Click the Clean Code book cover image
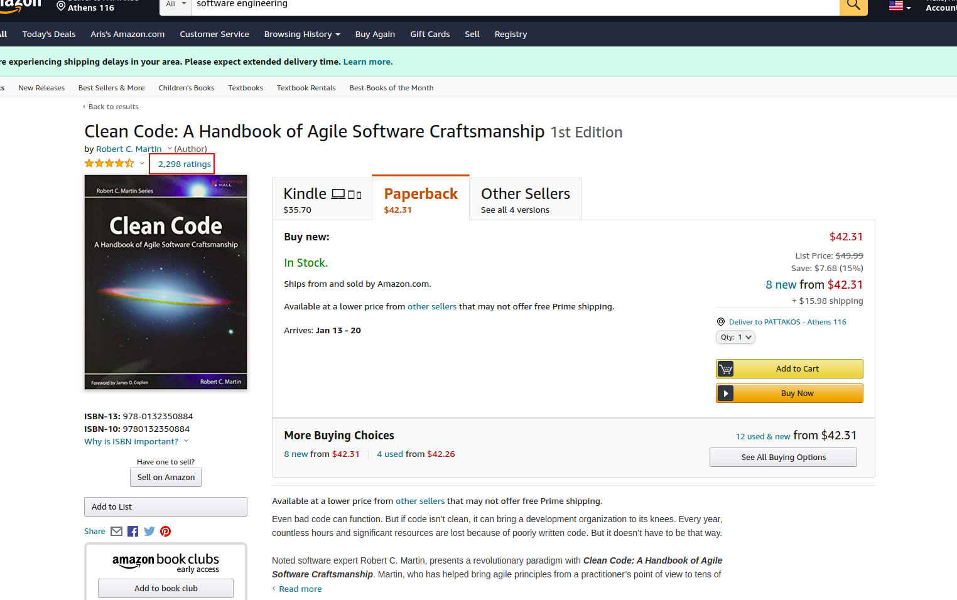957x600 pixels. point(166,282)
